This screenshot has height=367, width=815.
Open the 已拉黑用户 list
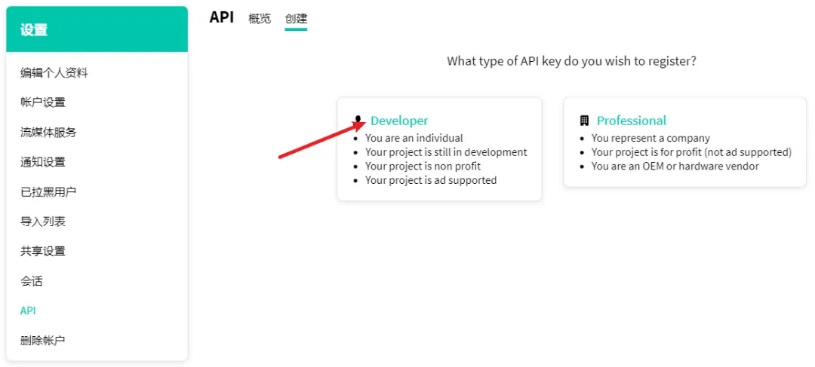click(48, 192)
